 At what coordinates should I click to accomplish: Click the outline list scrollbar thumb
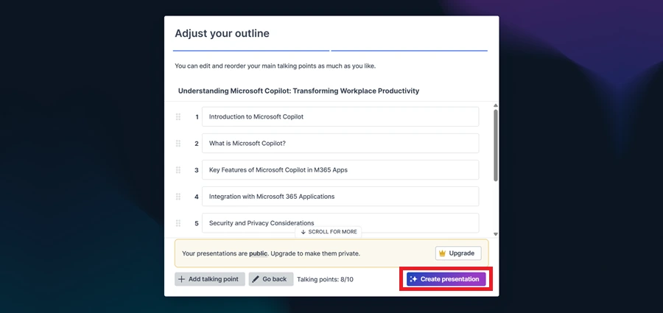pos(496,146)
